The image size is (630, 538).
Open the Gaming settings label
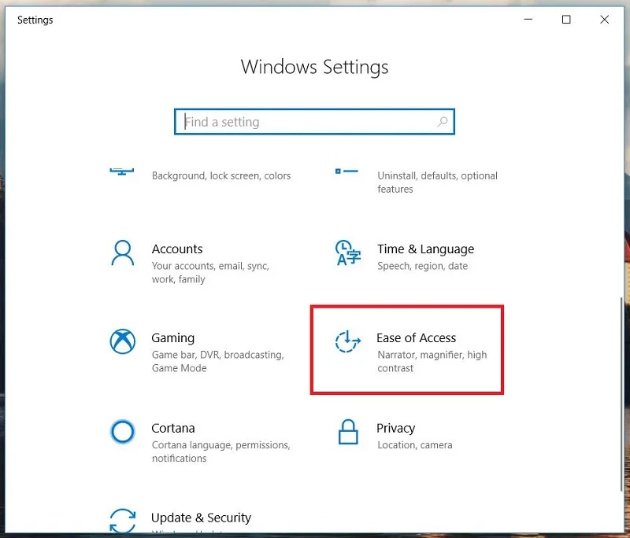(172, 338)
